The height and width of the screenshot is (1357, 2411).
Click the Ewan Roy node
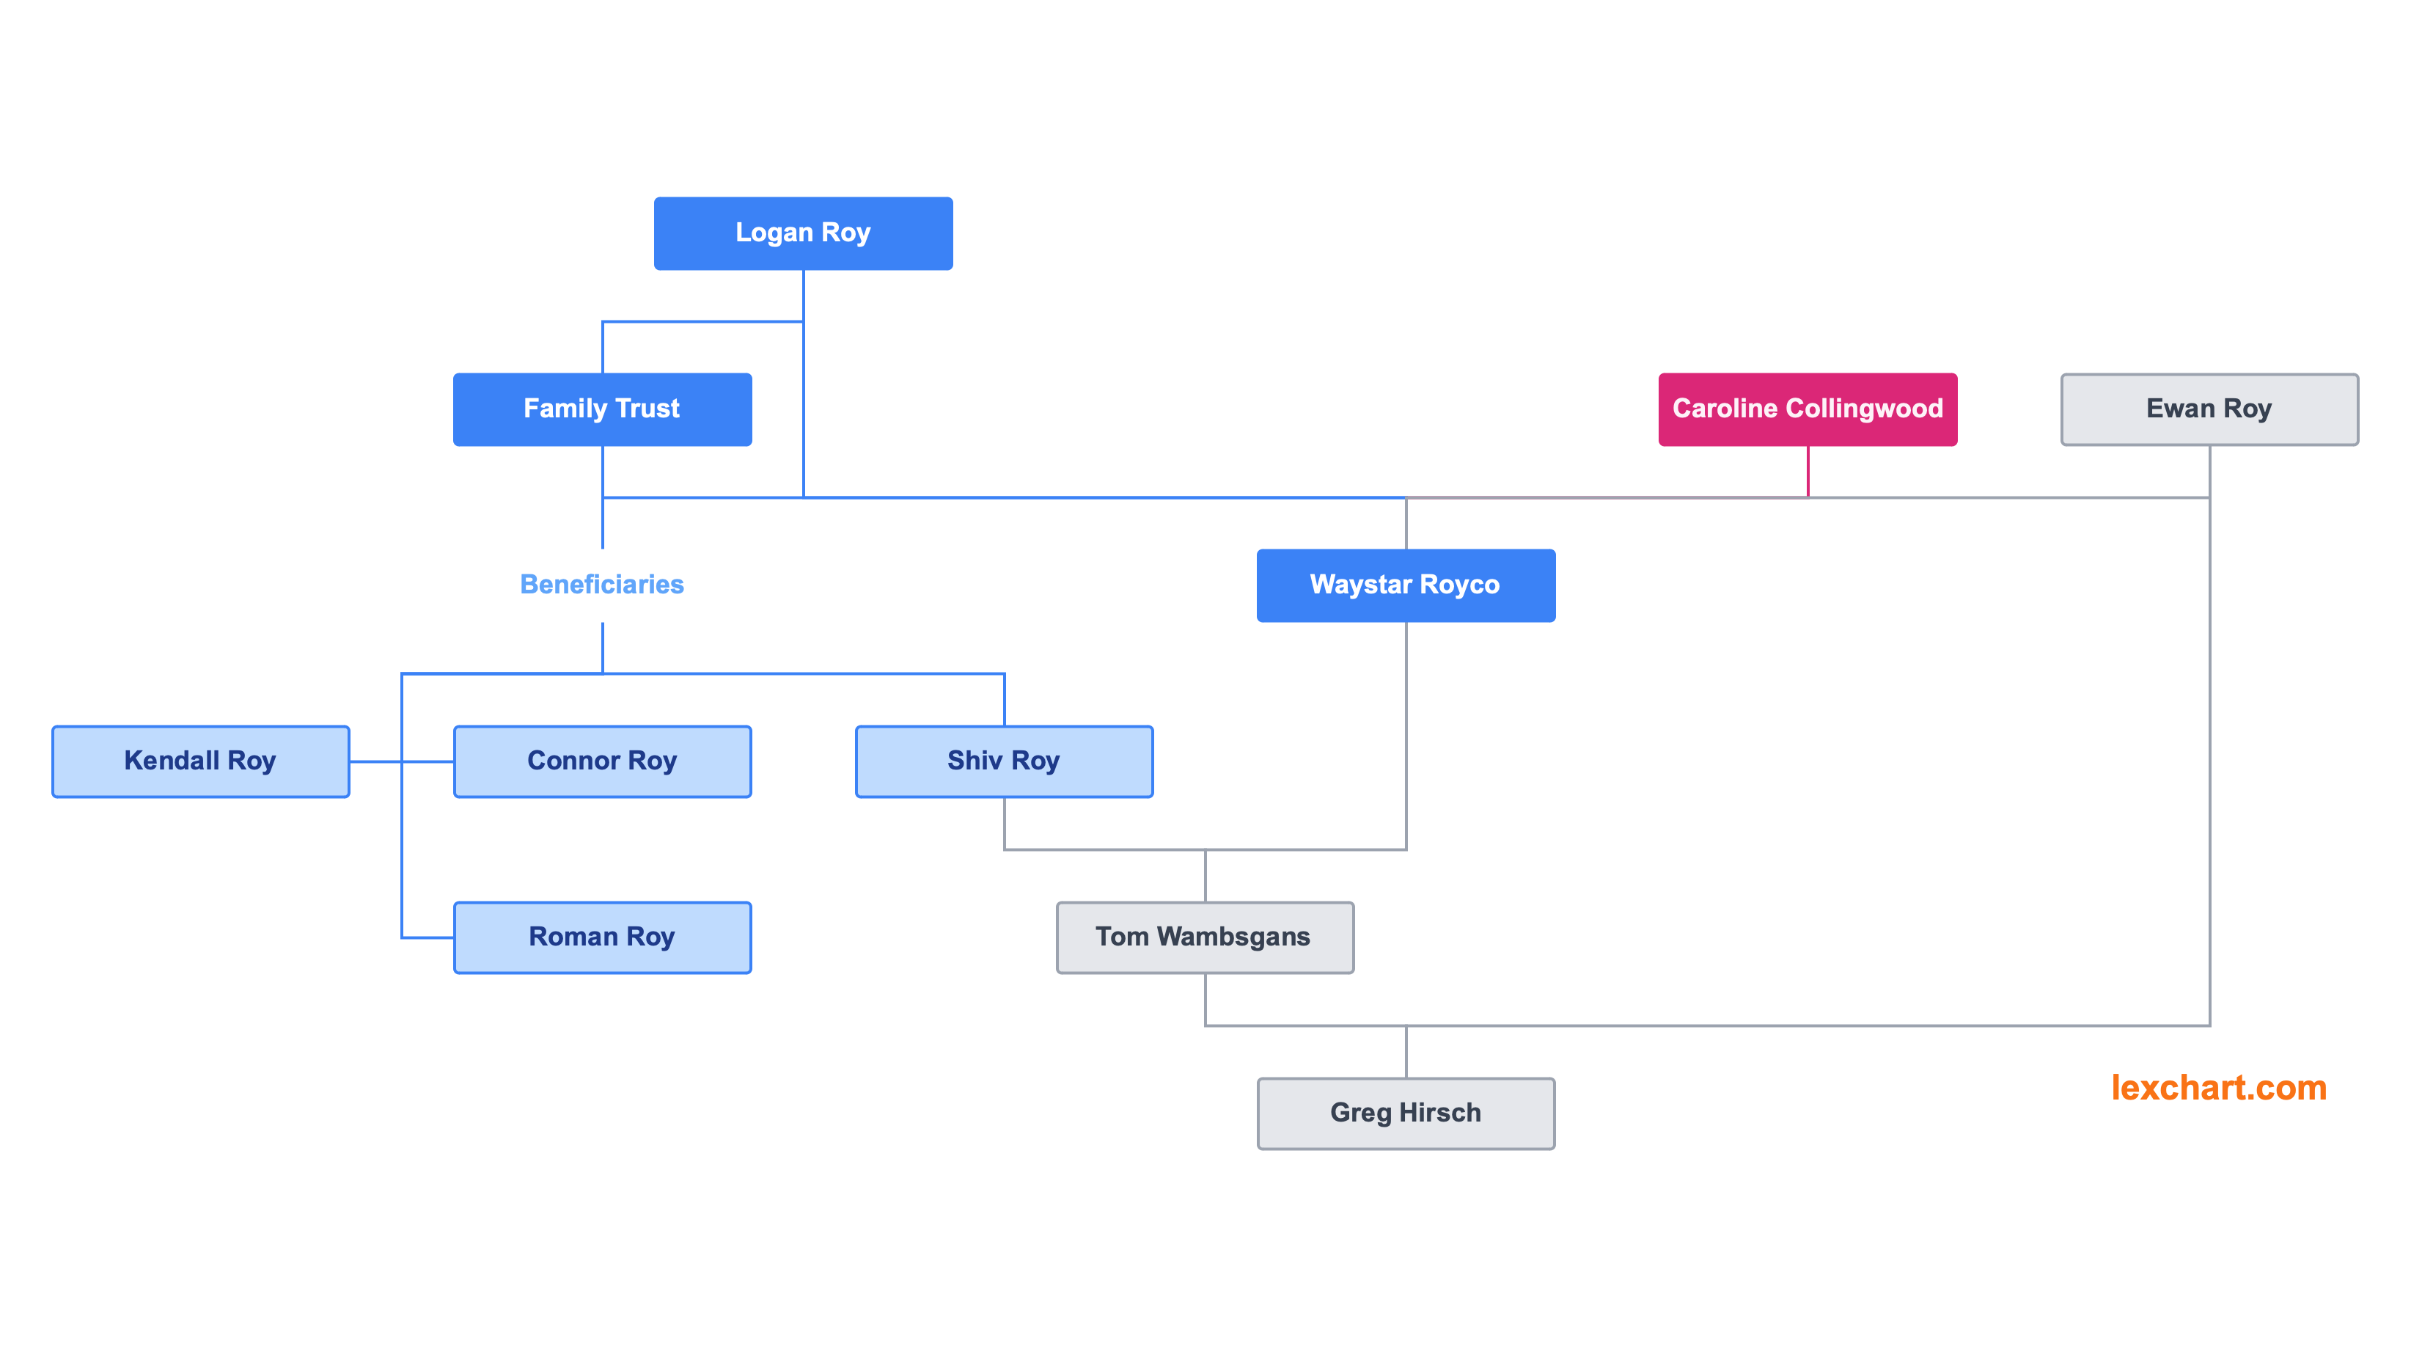2209,408
